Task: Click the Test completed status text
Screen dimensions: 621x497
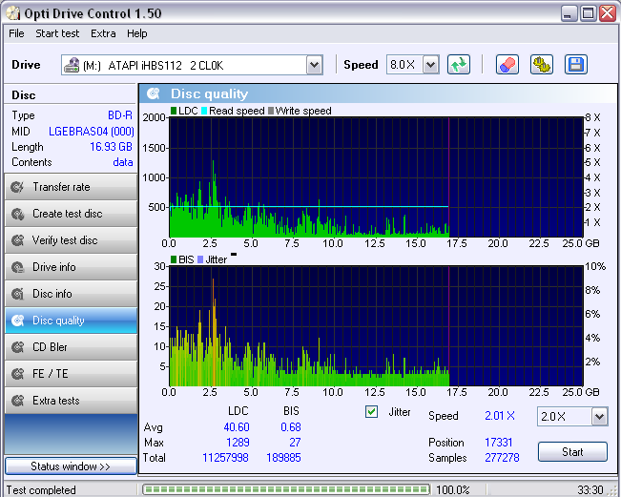Action: coord(41,490)
